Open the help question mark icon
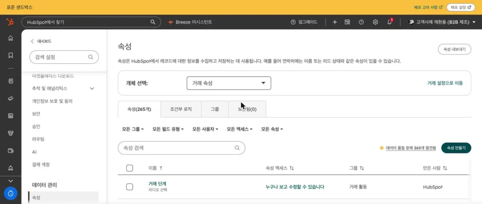This screenshot has width=482, height=204. click(361, 22)
